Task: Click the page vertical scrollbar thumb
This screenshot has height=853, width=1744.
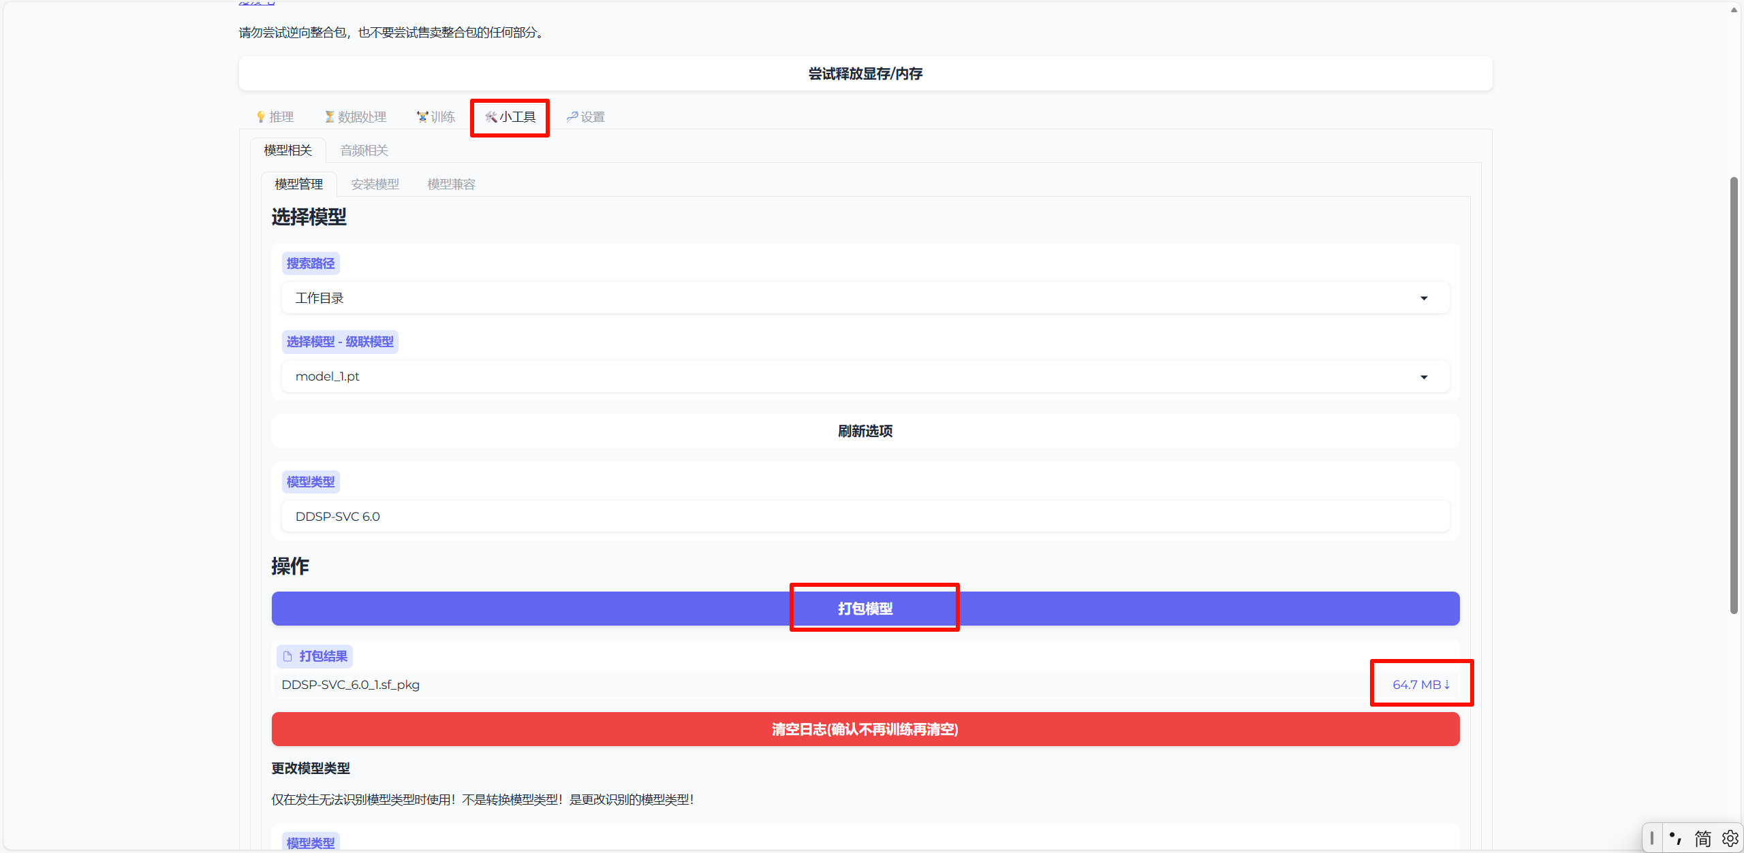Action: (1734, 395)
